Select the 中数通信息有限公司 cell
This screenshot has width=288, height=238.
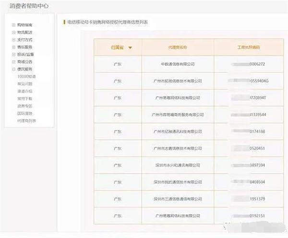(178, 64)
